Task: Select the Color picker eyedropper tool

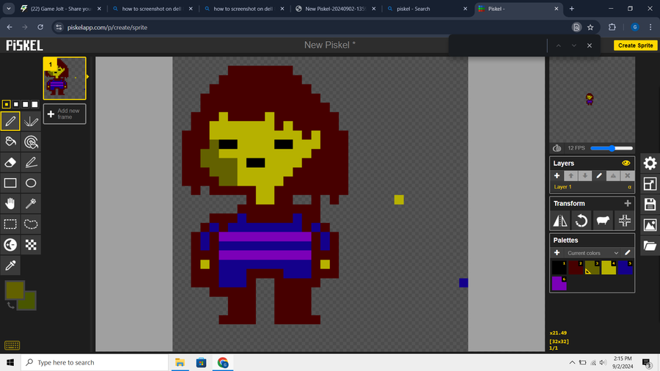Action: click(10, 265)
